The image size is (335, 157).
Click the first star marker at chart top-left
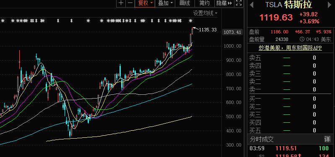[3, 20]
